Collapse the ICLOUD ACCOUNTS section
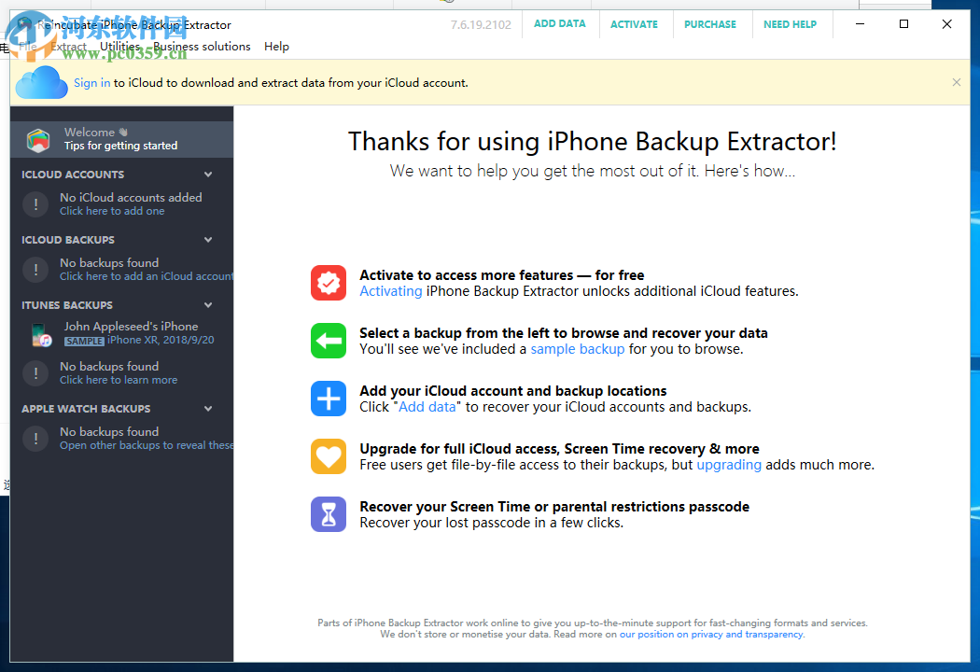 (208, 174)
